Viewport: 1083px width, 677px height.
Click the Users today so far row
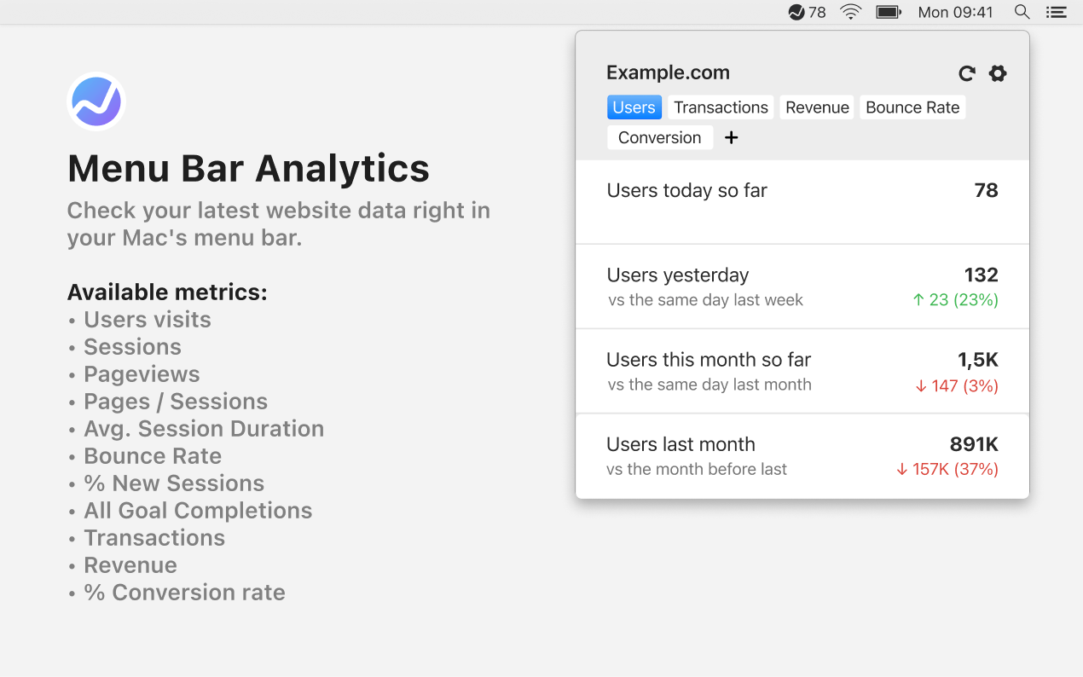tap(802, 202)
